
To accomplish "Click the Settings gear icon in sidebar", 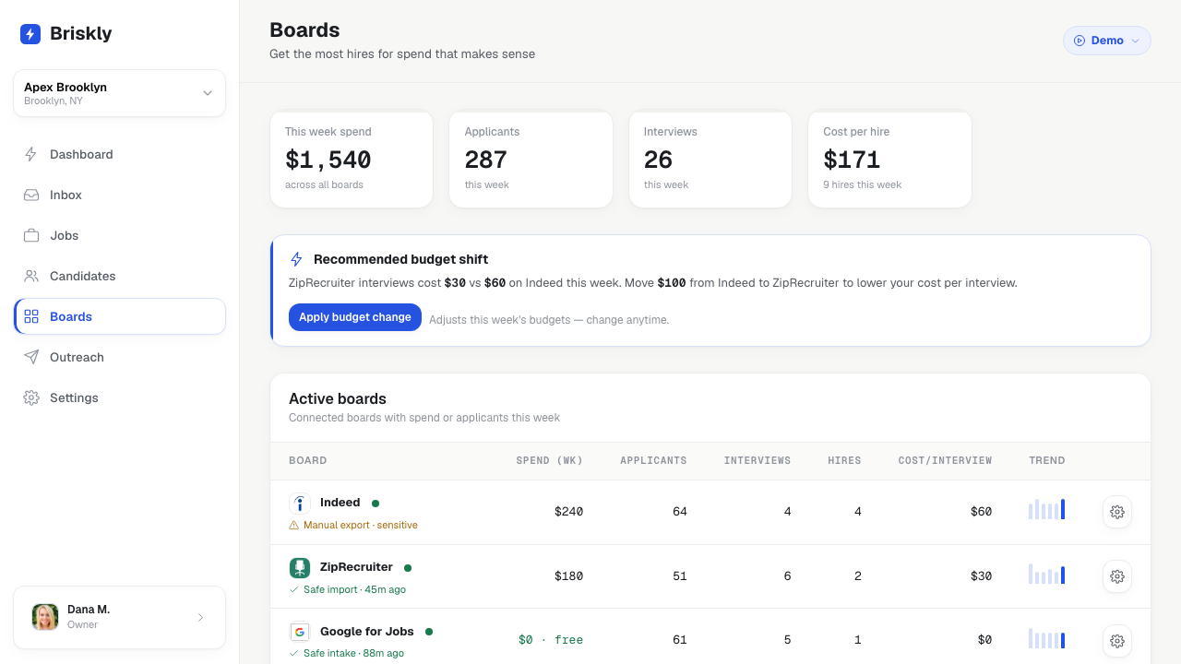I will [31, 397].
